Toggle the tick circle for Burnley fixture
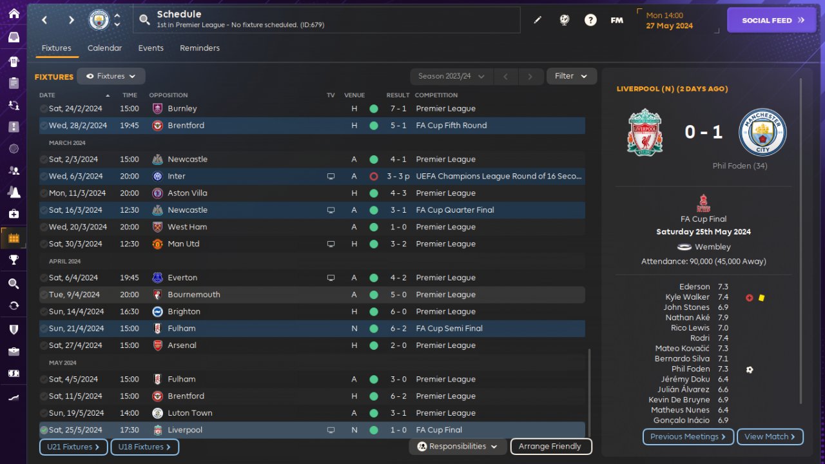 point(43,109)
